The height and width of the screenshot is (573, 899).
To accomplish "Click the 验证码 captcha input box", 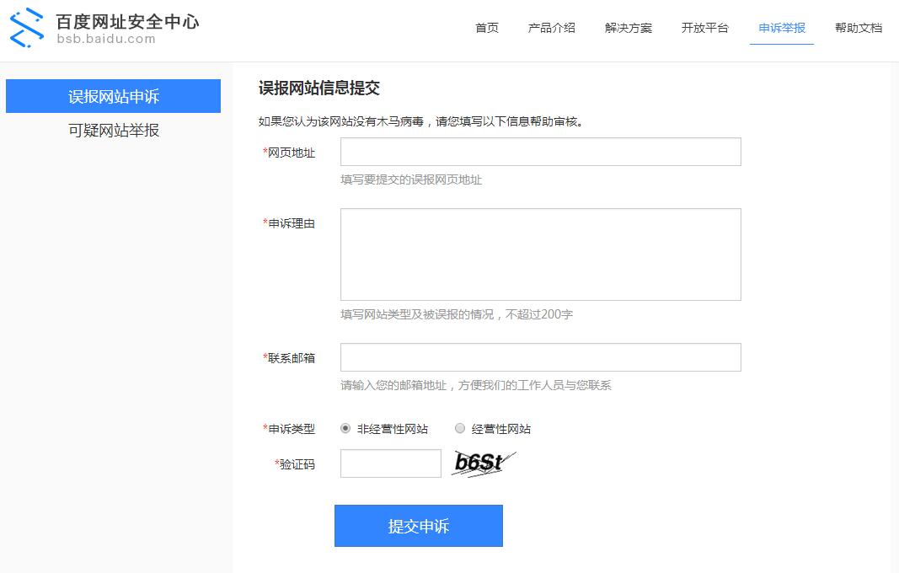I will pos(390,463).
